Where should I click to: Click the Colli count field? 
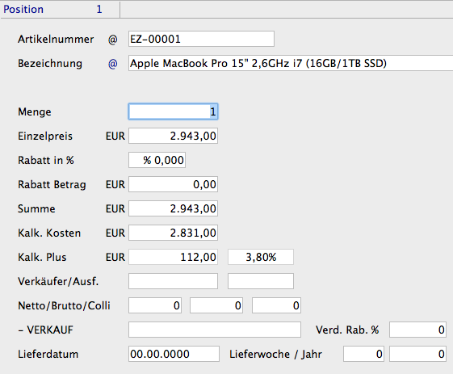(x=276, y=305)
